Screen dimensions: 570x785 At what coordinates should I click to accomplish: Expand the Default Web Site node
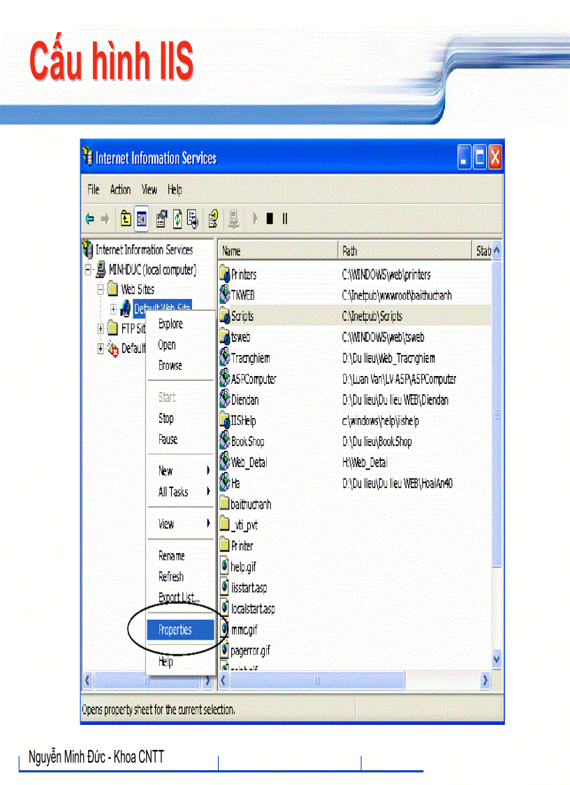[x=114, y=308]
